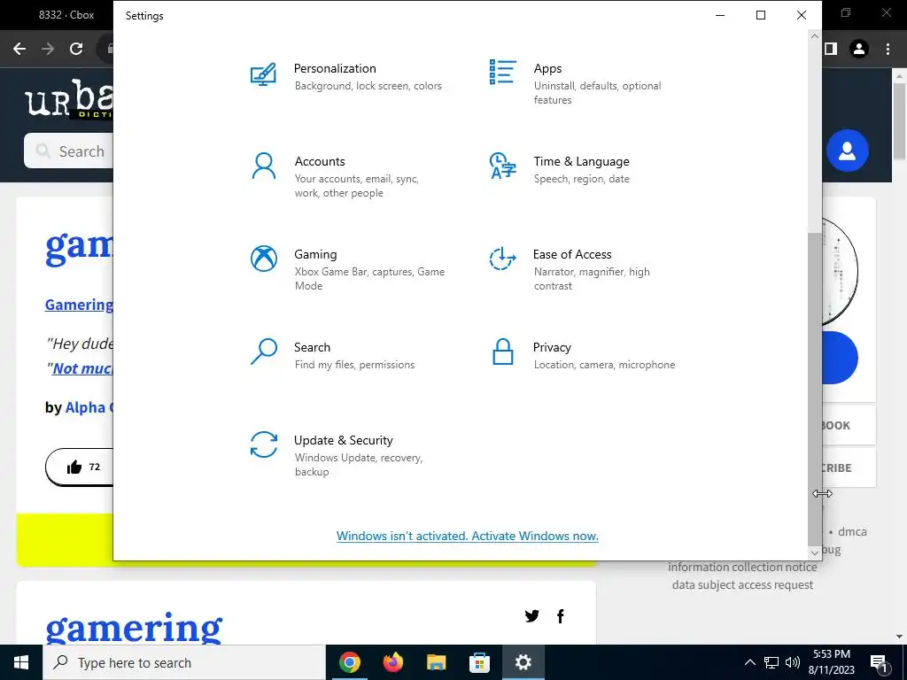Open Chrome's three-dot menu
This screenshot has width=907, height=680.
pyautogui.click(x=888, y=49)
